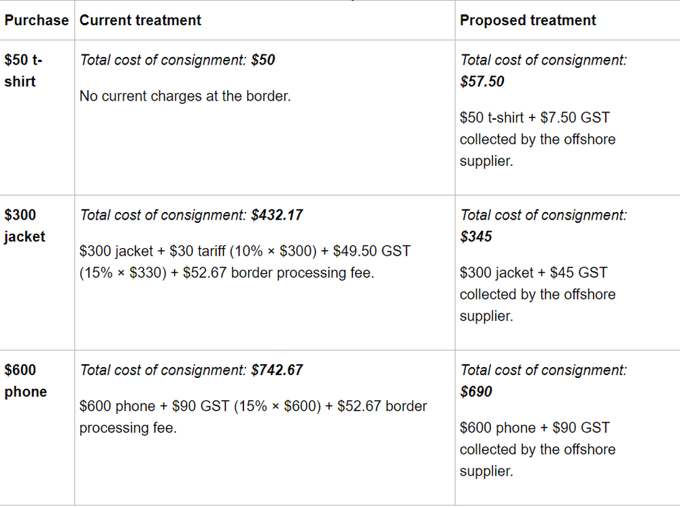Select the Current treatment column header
The width and height of the screenshot is (680, 507).
pos(140,20)
